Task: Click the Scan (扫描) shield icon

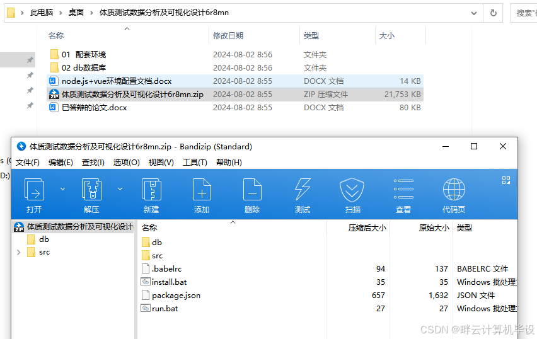Action: coord(352,190)
